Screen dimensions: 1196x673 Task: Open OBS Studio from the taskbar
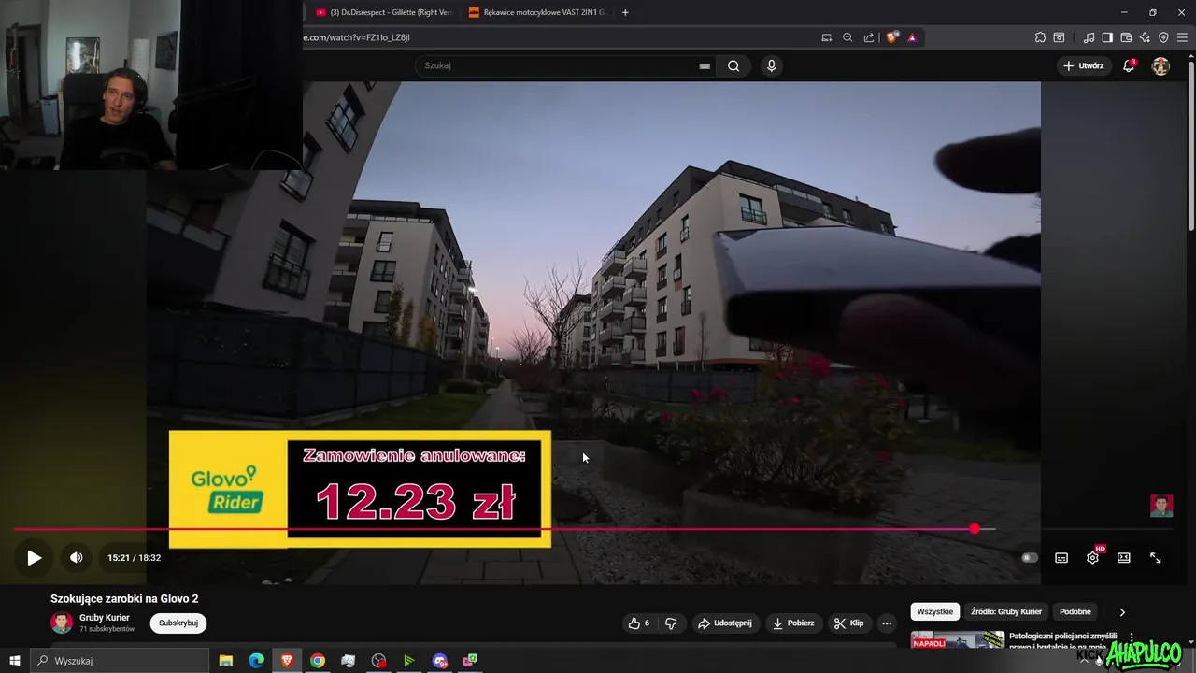[x=378, y=661]
